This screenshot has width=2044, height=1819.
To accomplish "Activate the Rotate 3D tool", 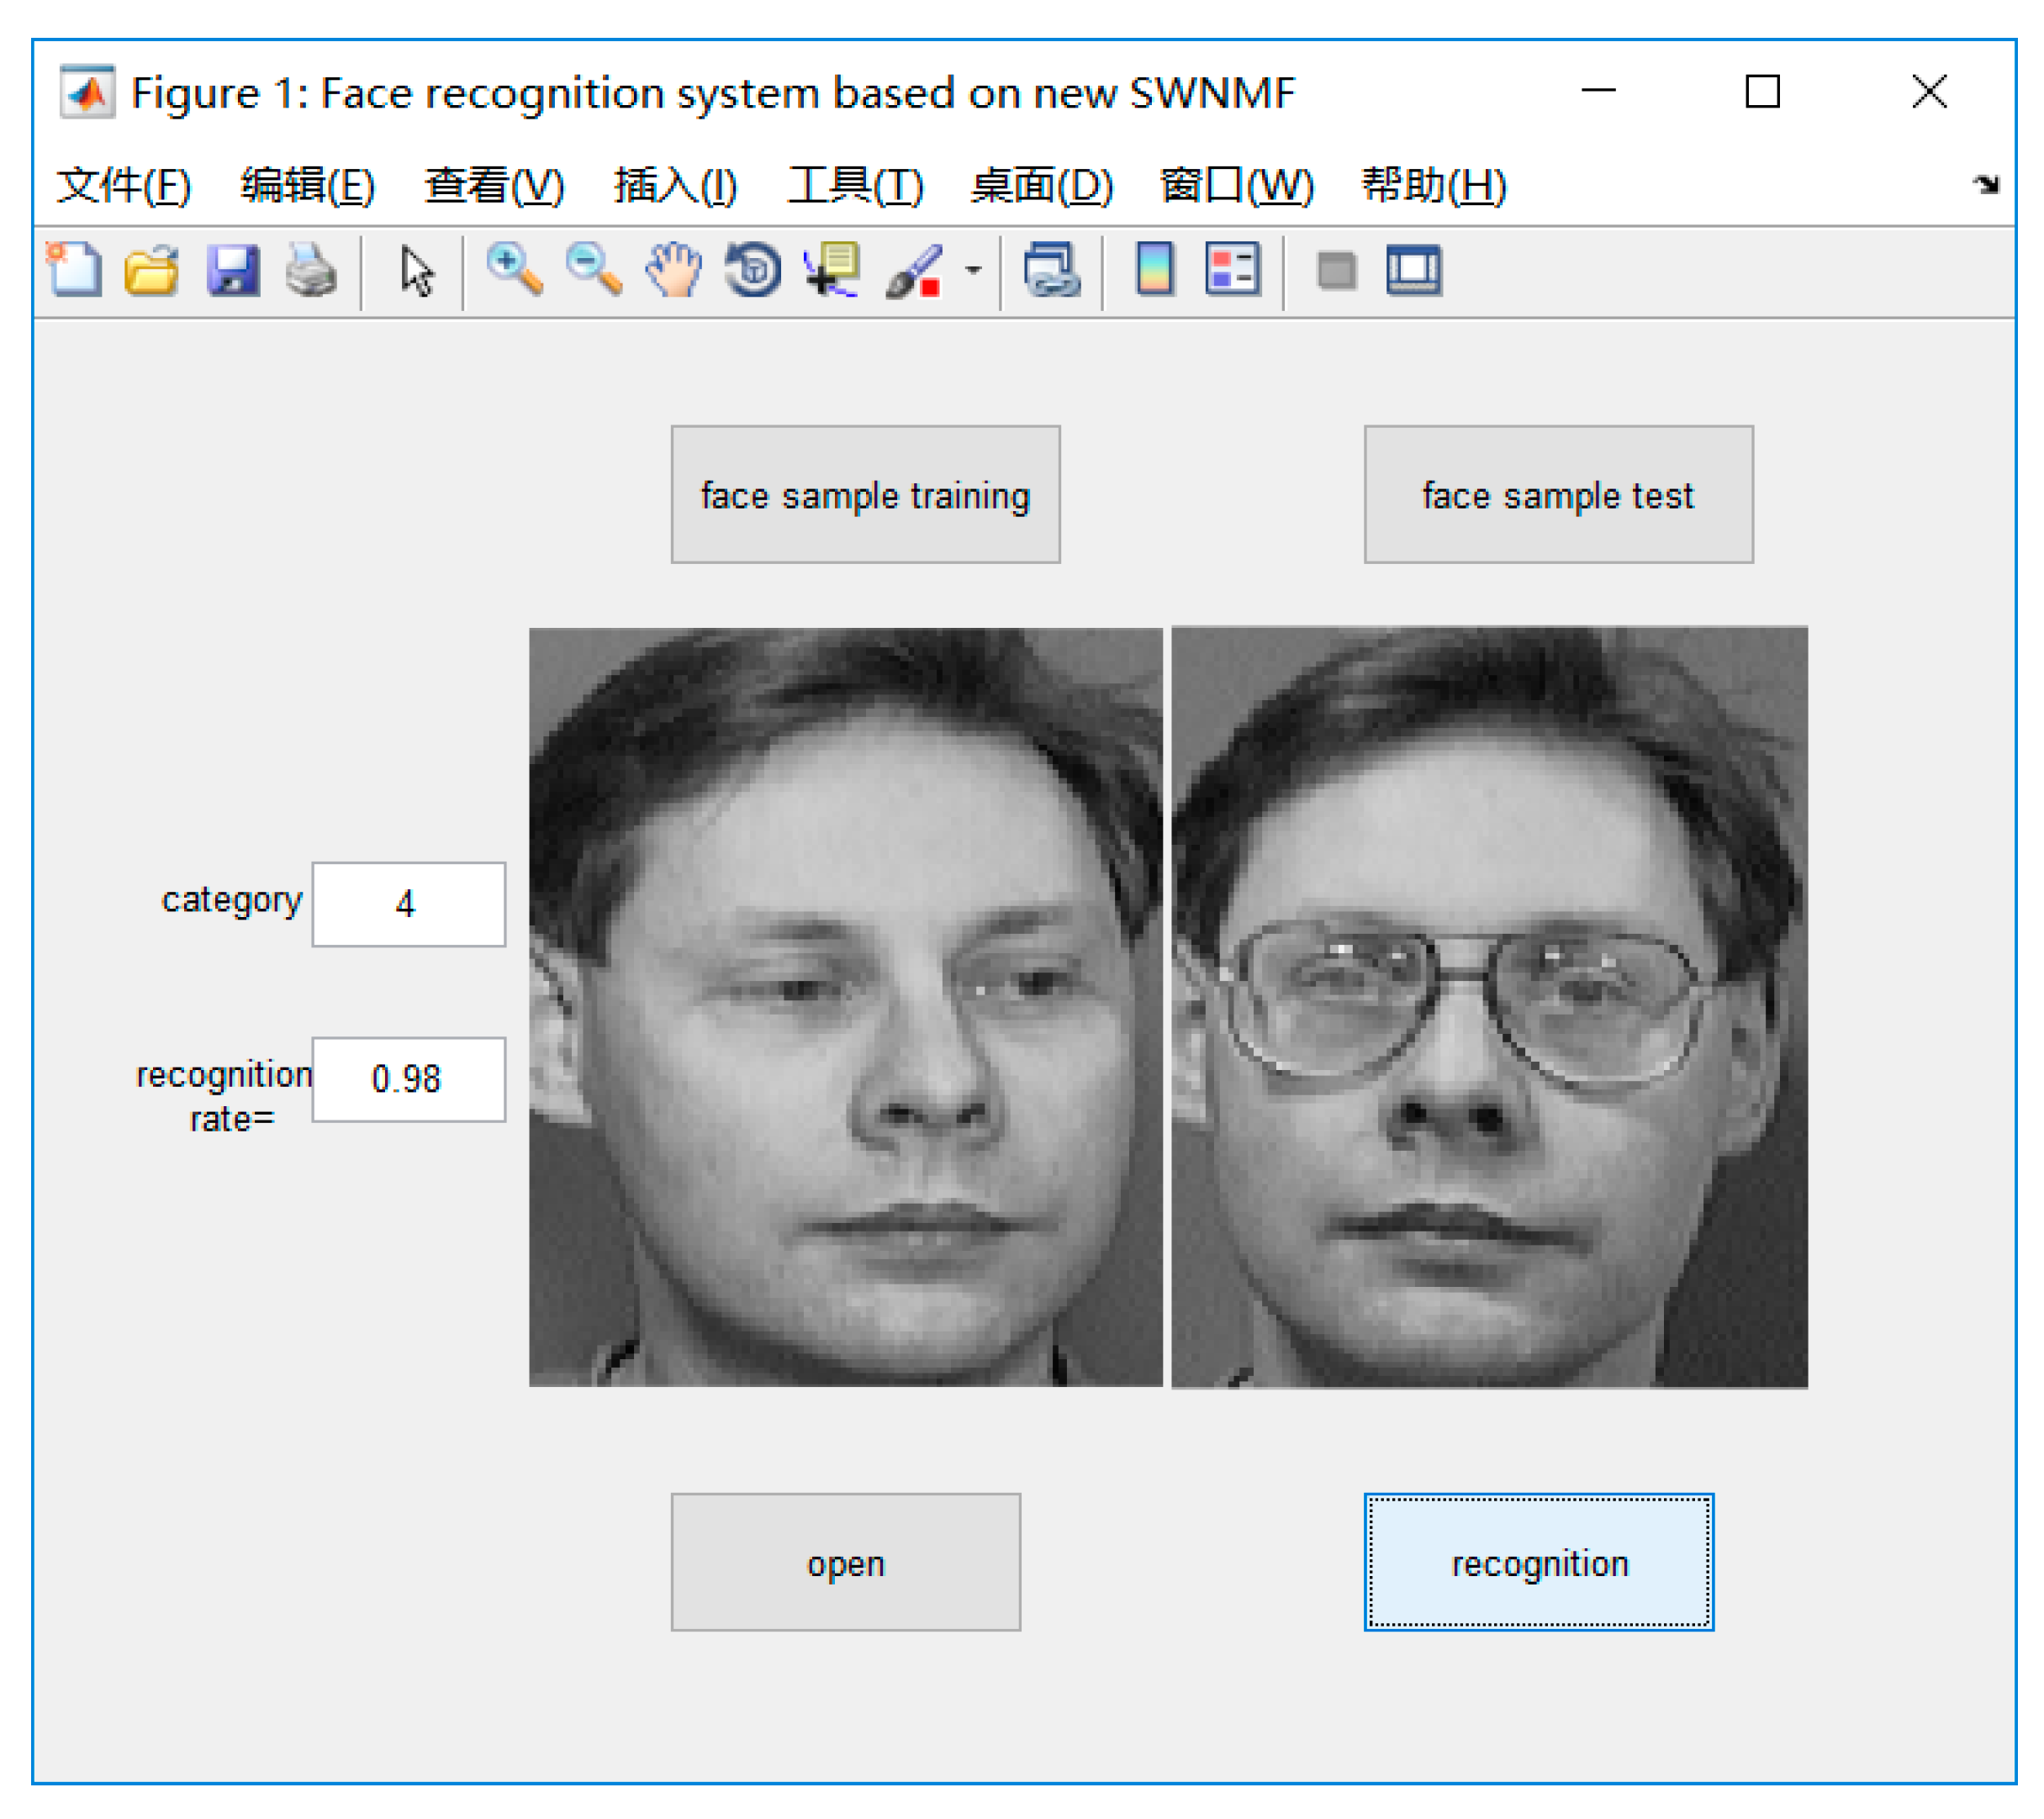I will coord(753,271).
